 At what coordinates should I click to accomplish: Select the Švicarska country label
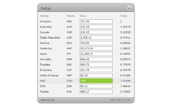pos(46,70)
